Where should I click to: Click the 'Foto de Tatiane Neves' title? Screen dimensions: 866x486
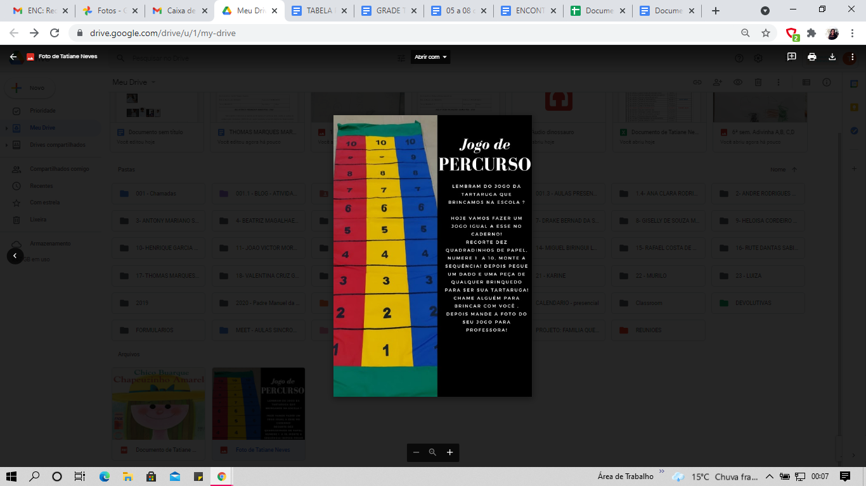(x=68, y=57)
